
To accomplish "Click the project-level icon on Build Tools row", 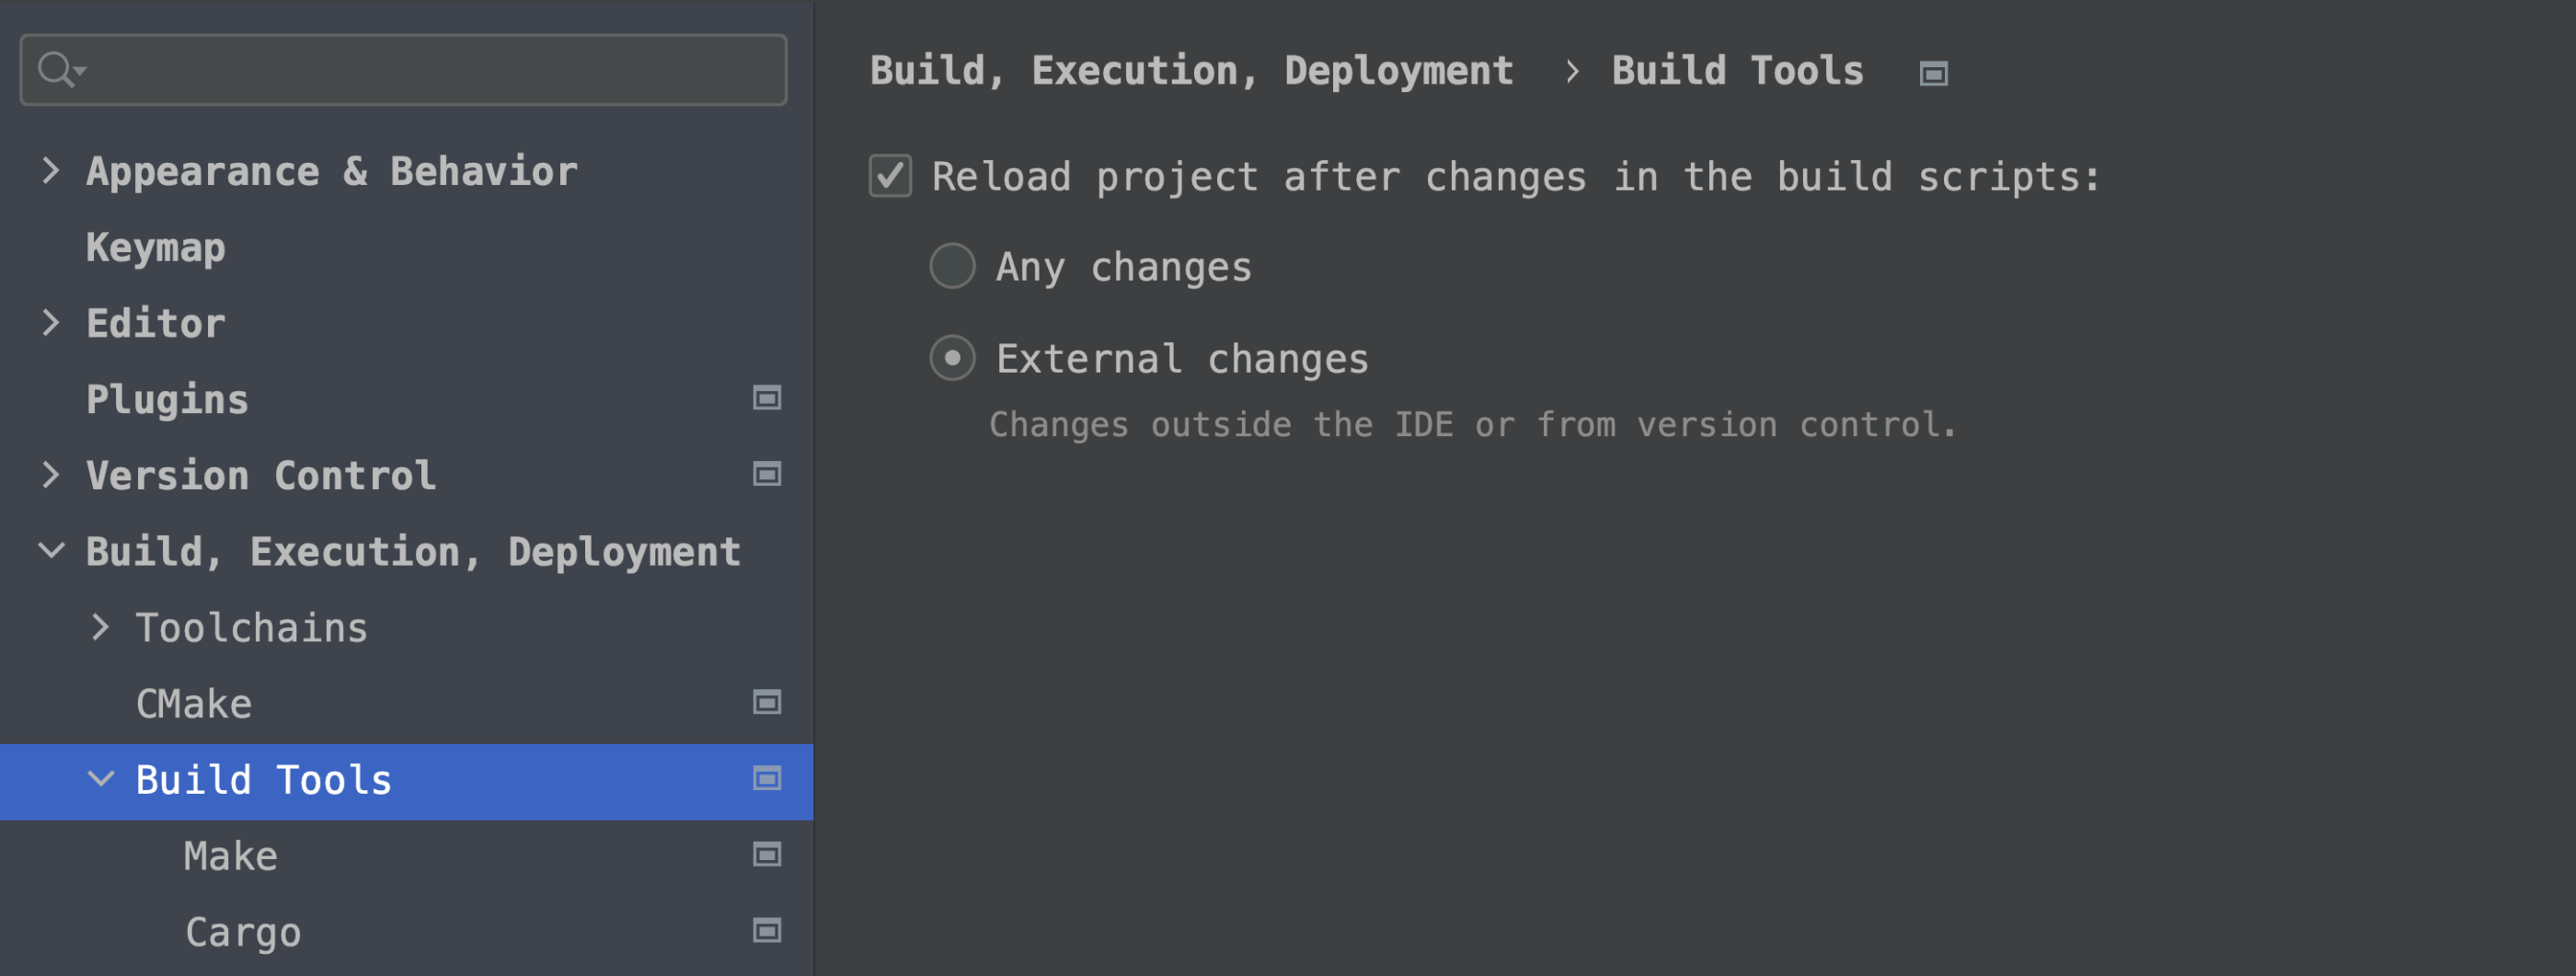I will point(767,779).
